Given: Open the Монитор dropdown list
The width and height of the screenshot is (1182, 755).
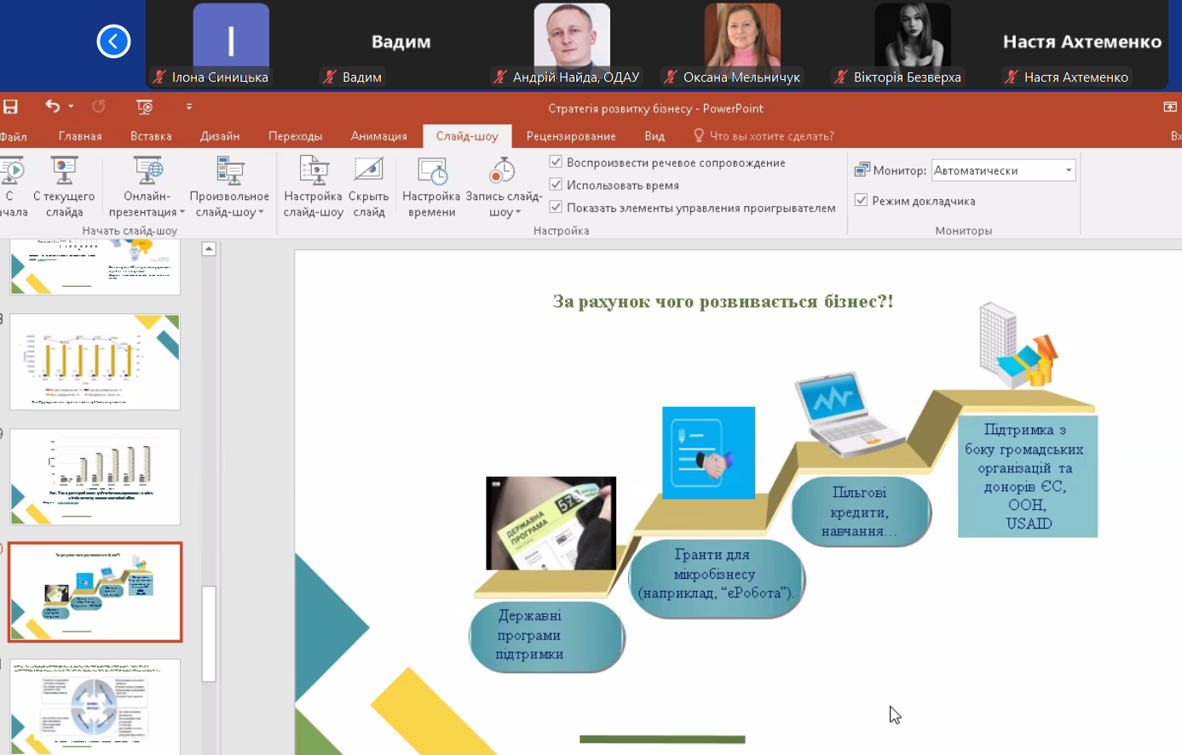Looking at the screenshot, I should (1068, 170).
